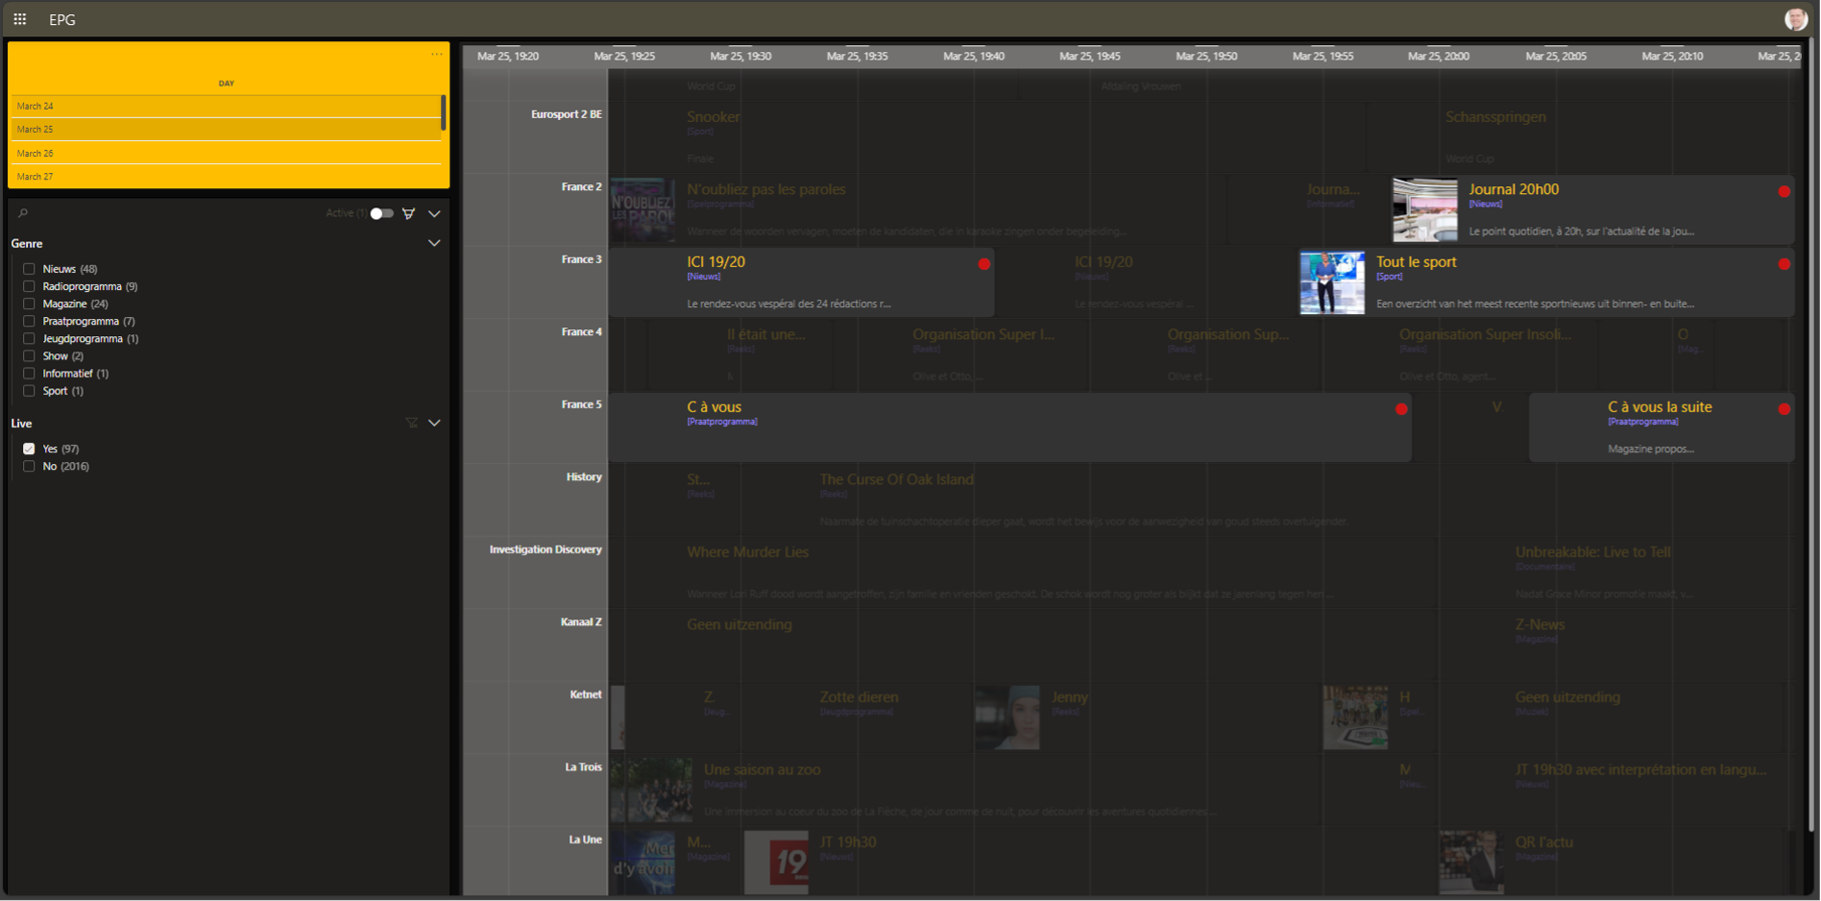Screen dimensions: 1821x901
Task: Open the C à vous program block
Action: (1009, 427)
